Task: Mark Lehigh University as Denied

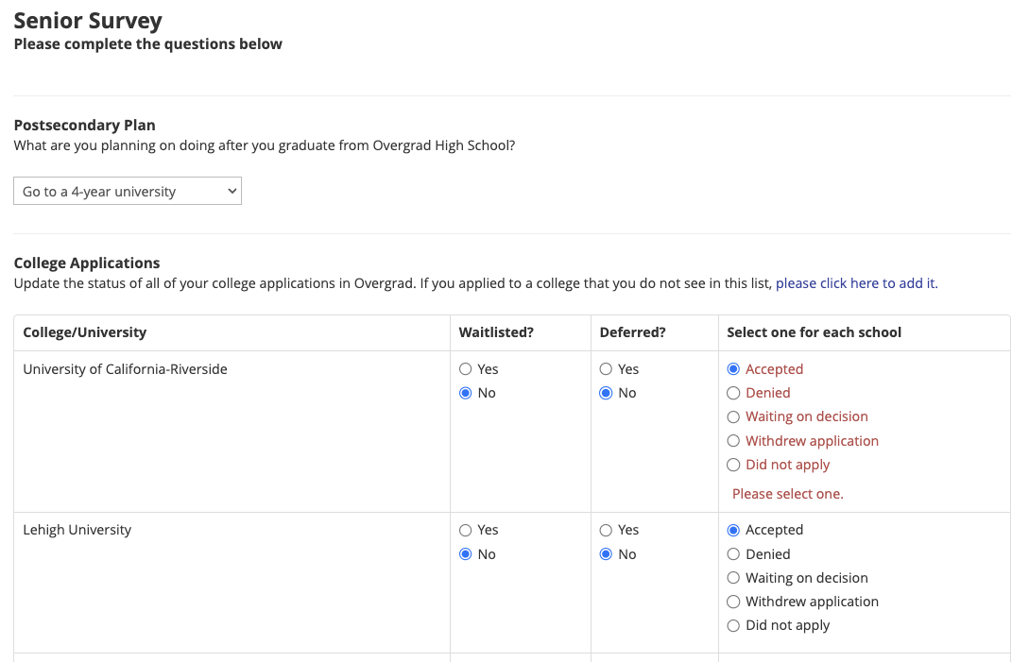Action: coord(733,554)
